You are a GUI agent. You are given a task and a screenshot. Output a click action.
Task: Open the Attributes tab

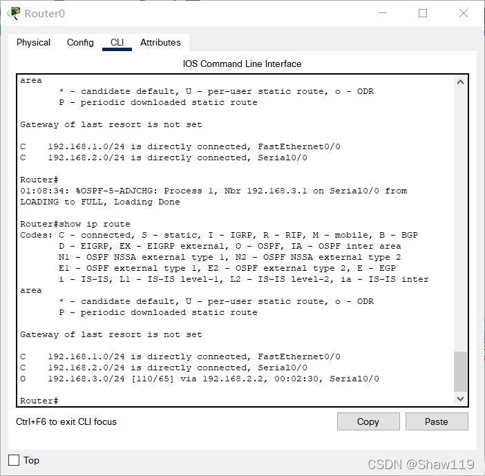tap(160, 42)
